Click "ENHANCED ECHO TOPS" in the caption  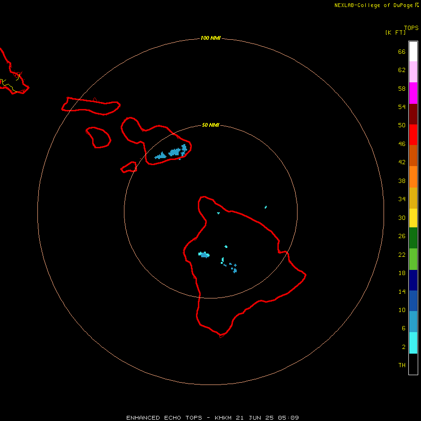[x=164, y=418]
